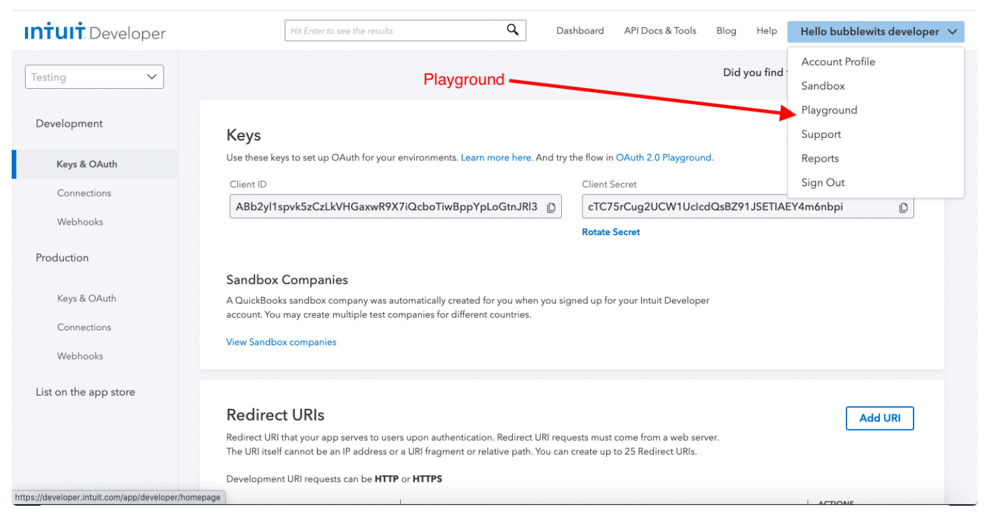Viewport: 987px width, 514px height.
Task: Click the search magnifier icon
Action: click(513, 30)
